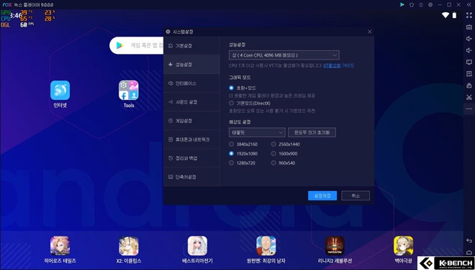
Task: Choose the 1600x900 resolution
Action: pos(273,154)
